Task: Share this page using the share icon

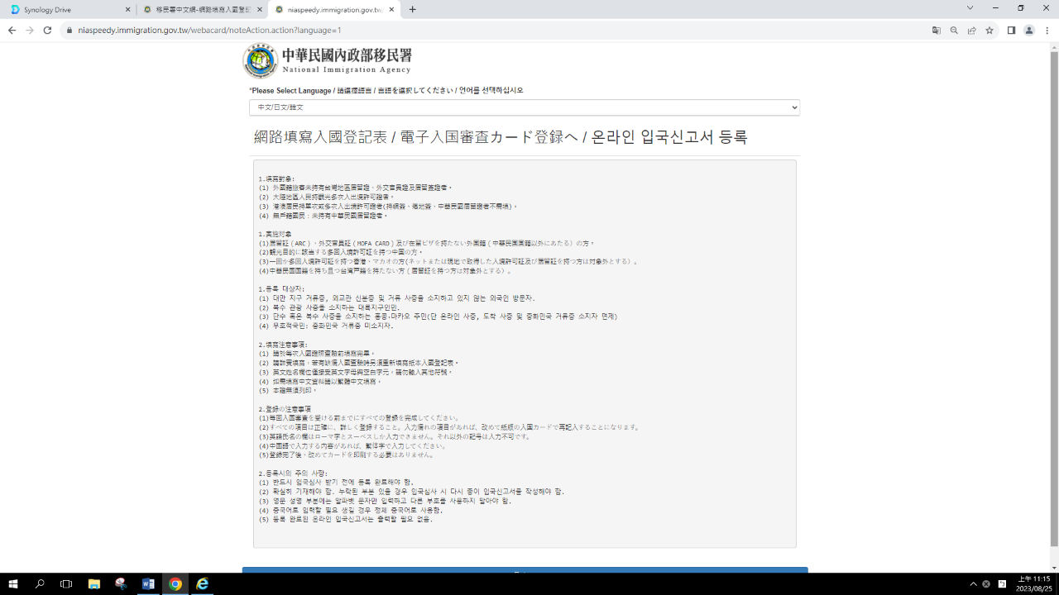Action: click(x=972, y=31)
